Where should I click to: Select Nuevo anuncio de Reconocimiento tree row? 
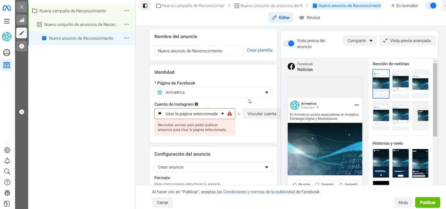pyautogui.click(x=82, y=38)
